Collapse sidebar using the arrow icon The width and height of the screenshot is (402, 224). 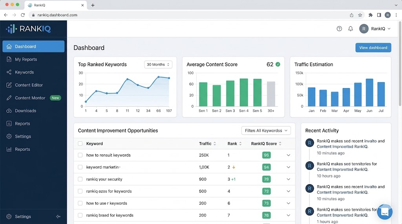tap(58, 217)
